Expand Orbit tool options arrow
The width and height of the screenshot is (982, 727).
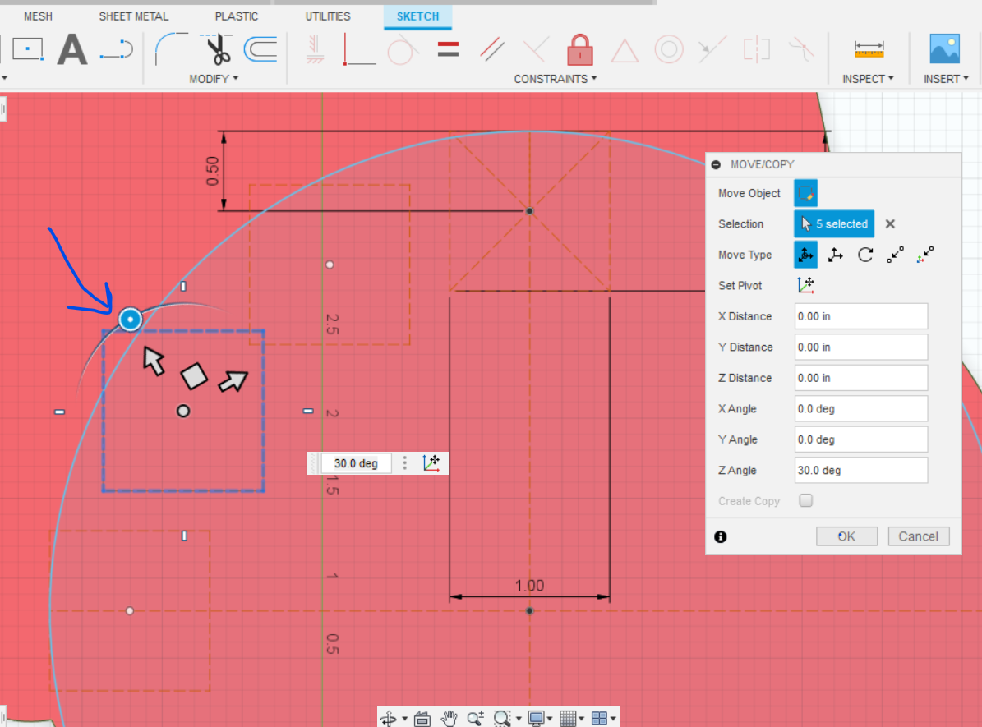(x=404, y=719)
